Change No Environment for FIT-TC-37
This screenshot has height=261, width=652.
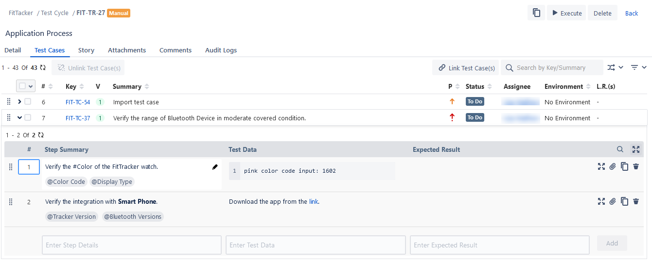[567, 118]
